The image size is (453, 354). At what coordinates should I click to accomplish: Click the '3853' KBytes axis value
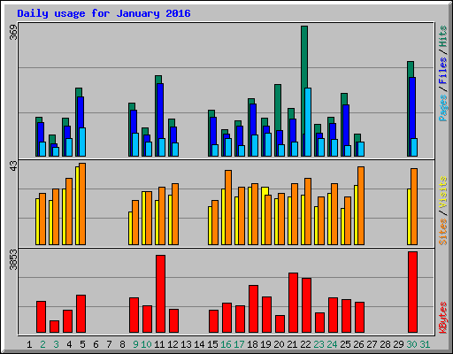13,259
